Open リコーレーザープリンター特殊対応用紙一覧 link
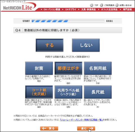The image size is (135, 132). click(x=81, y=120)
